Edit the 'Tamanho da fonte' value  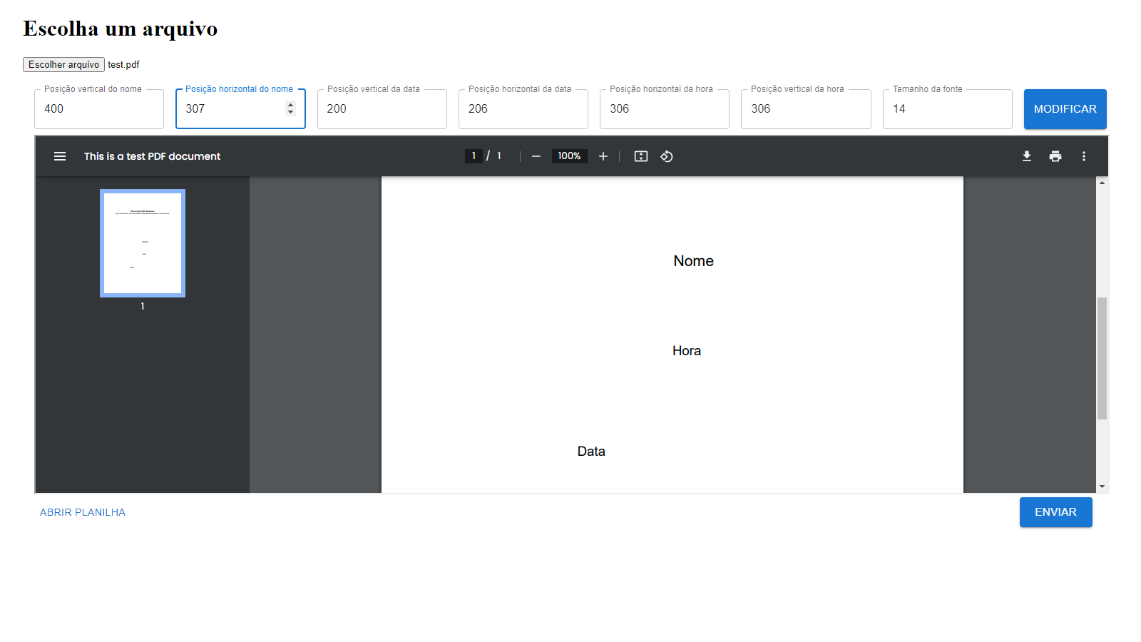pos(947,108)
